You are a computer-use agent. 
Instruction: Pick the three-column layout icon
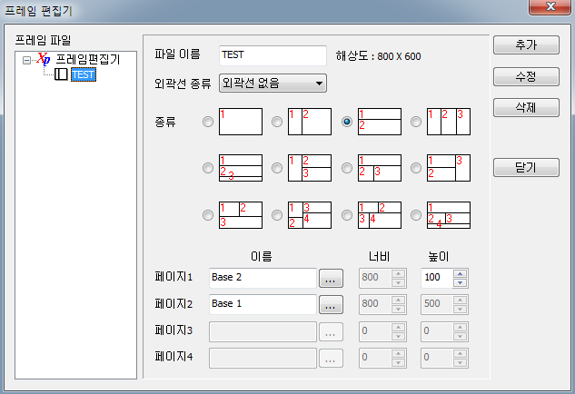(x=449, y=122)
